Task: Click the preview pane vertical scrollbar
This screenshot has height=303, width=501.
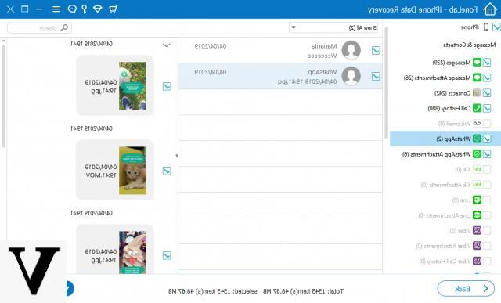Action: pyautogui.click(x=3, y=96)
